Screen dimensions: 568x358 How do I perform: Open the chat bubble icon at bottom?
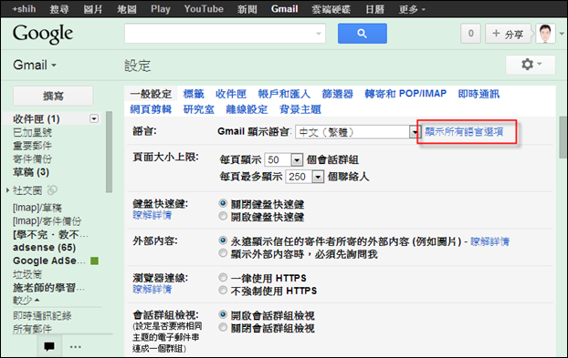coord(49,346)
